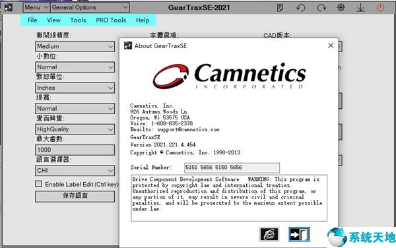Click the support@camnetics.com email text

coord(188,129)
